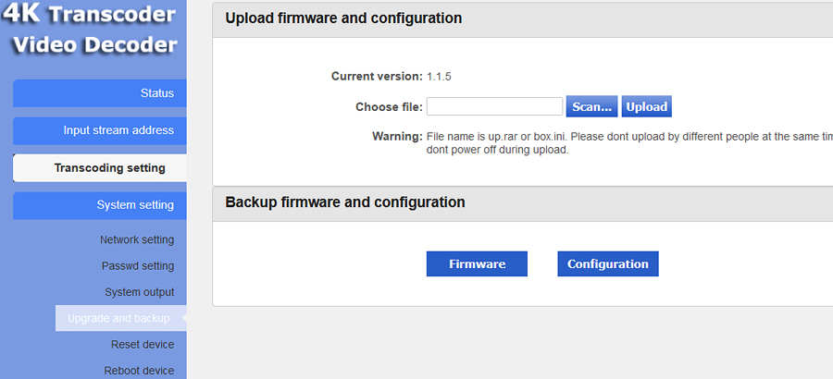
Task: Open the Status page
Action: pos(100,93)
